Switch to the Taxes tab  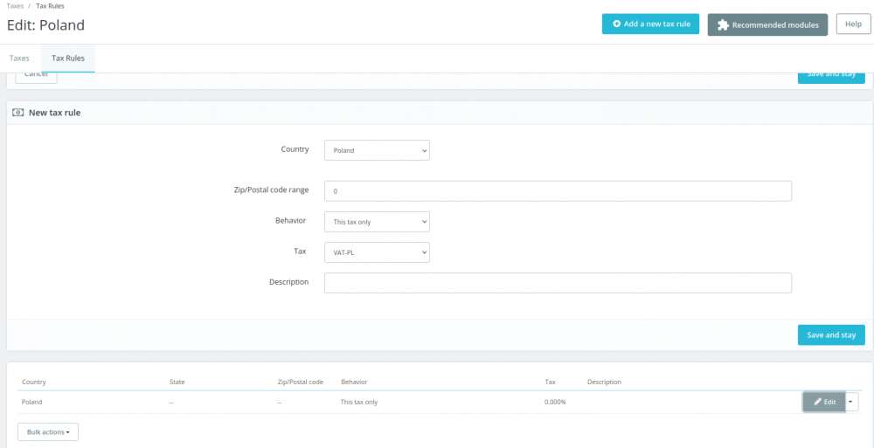19,59
